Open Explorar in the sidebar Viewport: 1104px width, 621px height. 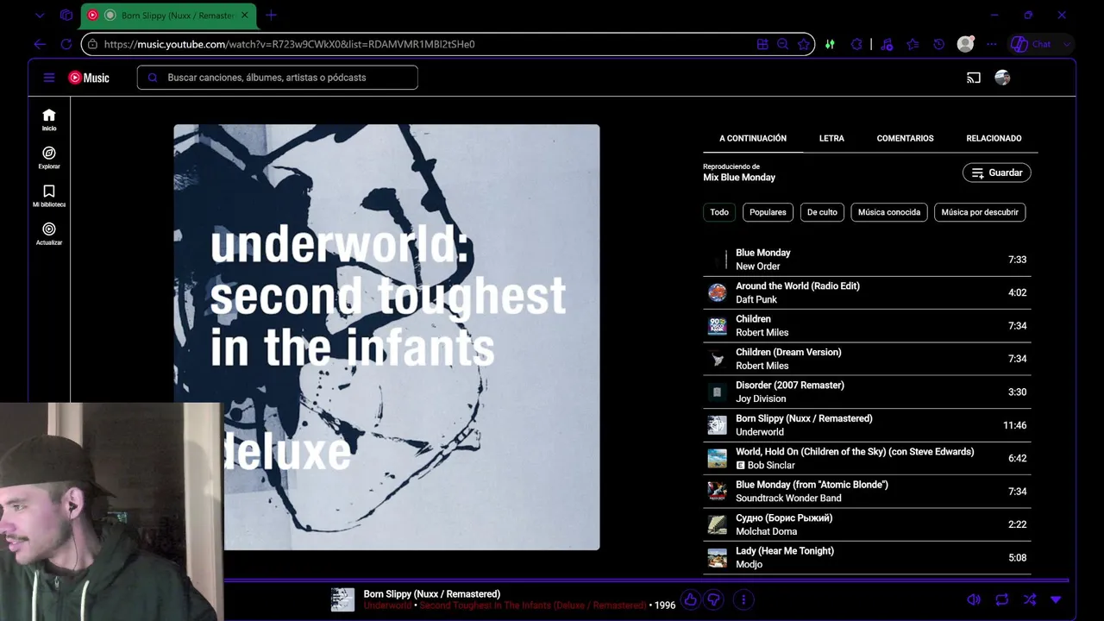49,158
